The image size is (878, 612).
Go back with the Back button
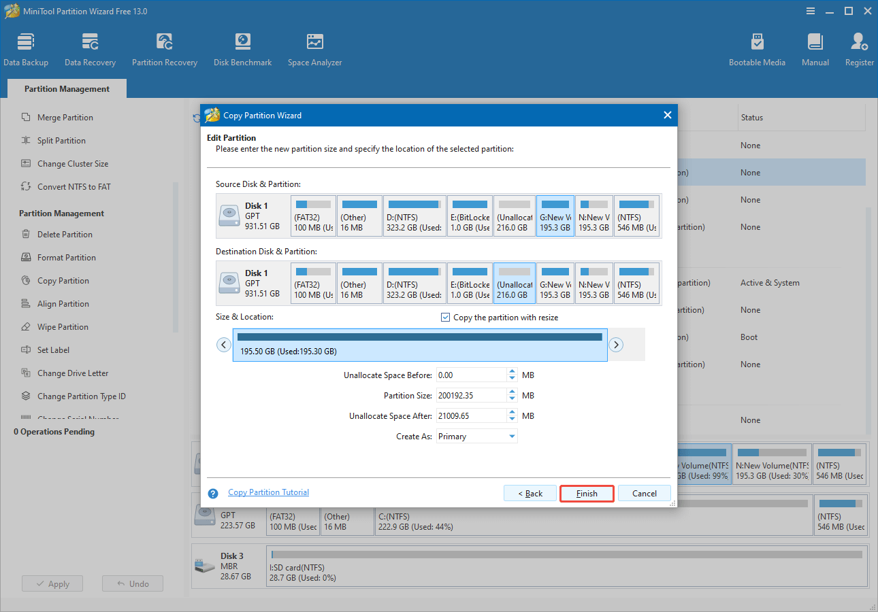click(530, 494)
